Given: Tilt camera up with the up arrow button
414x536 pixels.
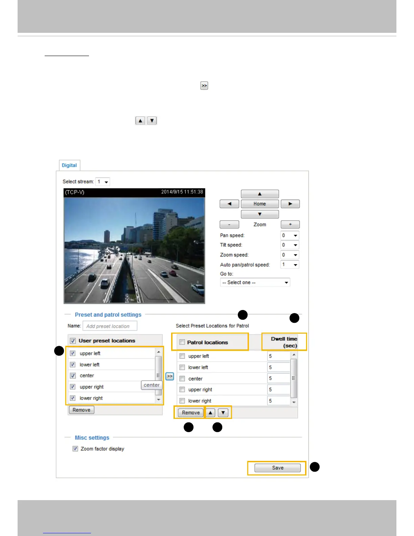Looking at the screenshot, I should [x=260, y=194].
